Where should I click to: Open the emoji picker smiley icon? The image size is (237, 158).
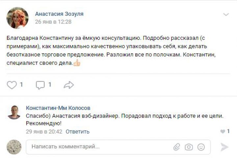tap(201, 147)
